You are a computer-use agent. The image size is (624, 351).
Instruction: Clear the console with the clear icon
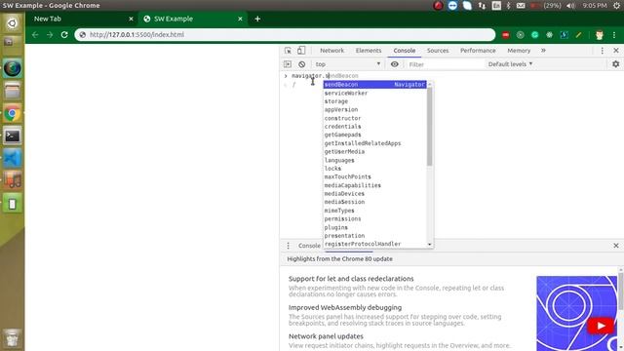(301, 64)
